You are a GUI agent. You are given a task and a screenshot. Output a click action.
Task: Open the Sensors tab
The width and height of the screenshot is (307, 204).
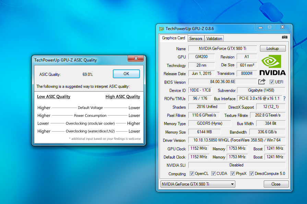click(x=196, y=39)
